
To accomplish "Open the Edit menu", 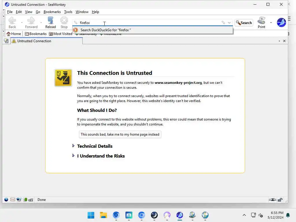I will click(x=19, y=12).
